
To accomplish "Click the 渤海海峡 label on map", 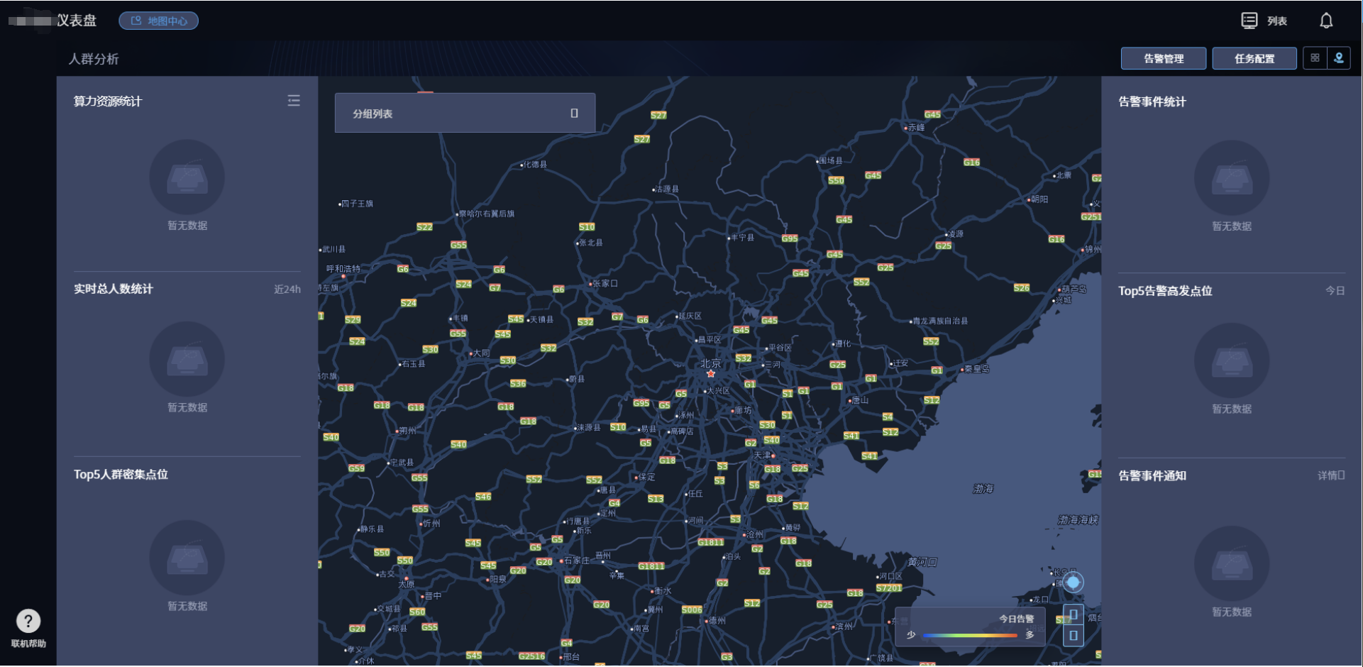I will pyautogui.click(x=1078, y=520).
